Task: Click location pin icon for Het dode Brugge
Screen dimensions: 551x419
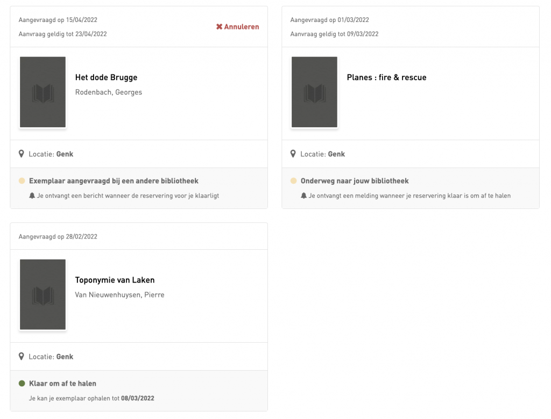Action: point(22,154)
